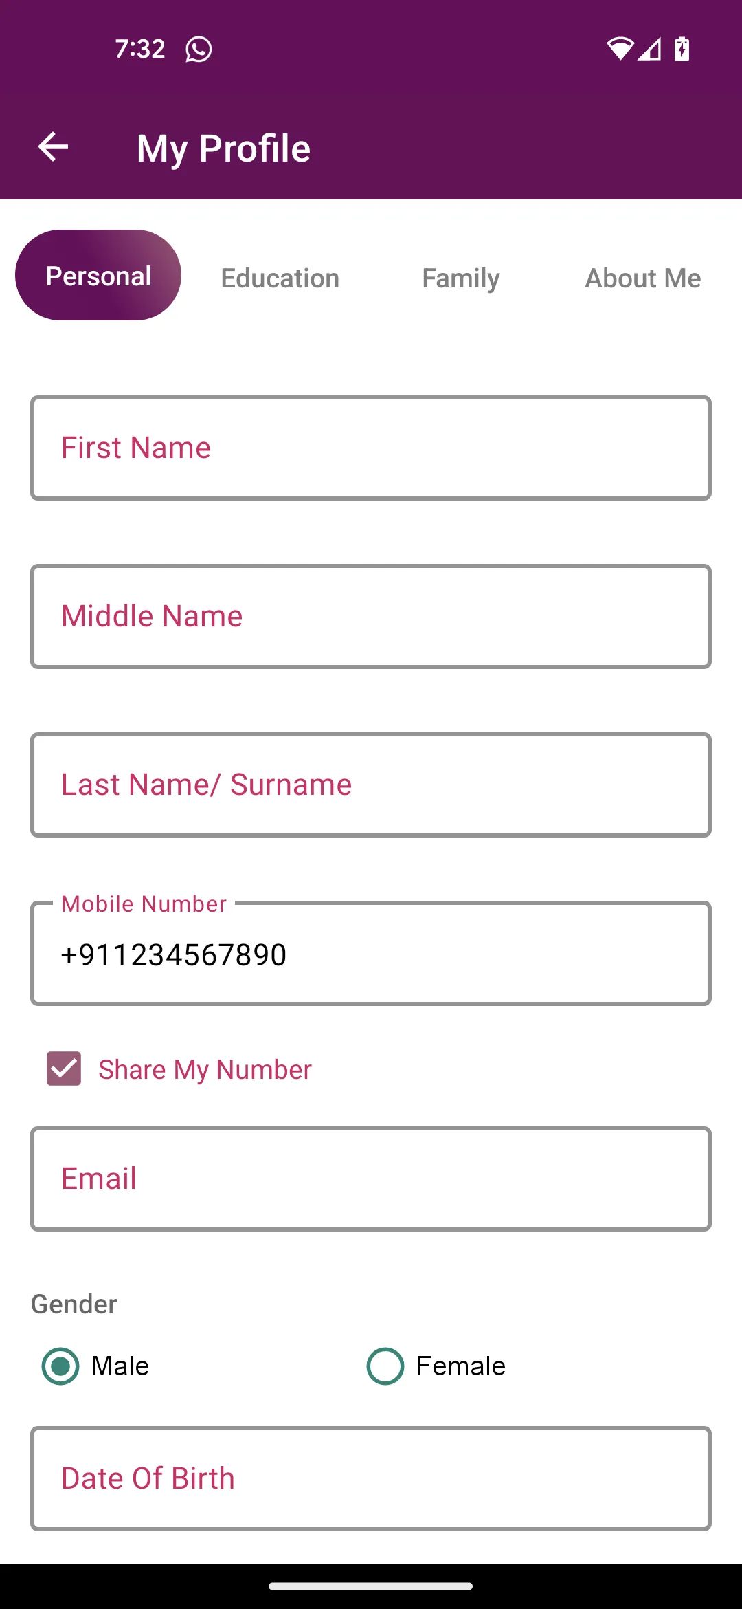Switch to the Personal tab
742x1609 pixels.
98,276
